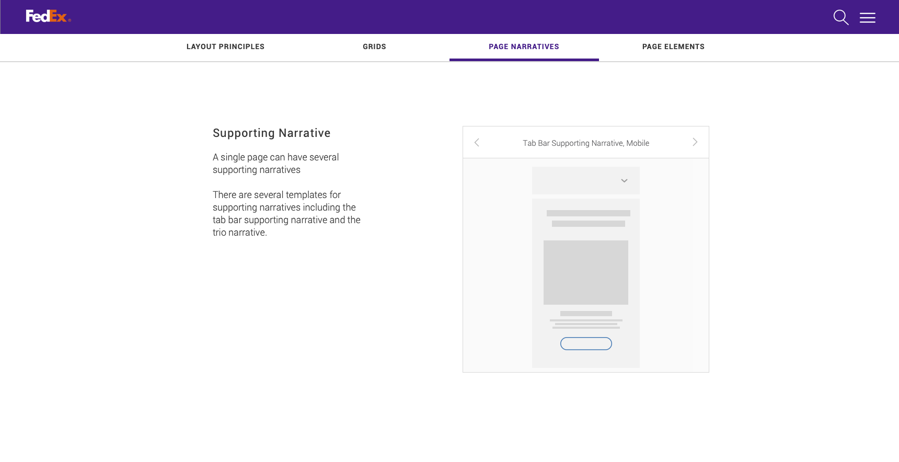
Task: Open the hamburger menu
Action: point(867,18)
